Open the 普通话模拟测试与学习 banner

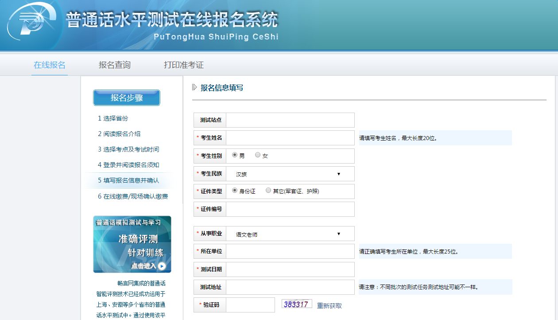pyautogui.click(x=132, y=244)
